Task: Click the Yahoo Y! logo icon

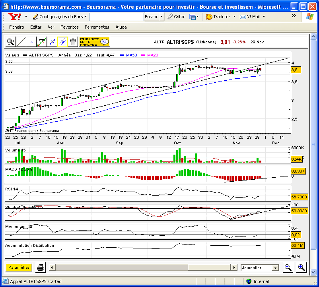Action: pyautogui.click(x=15, y=17)
